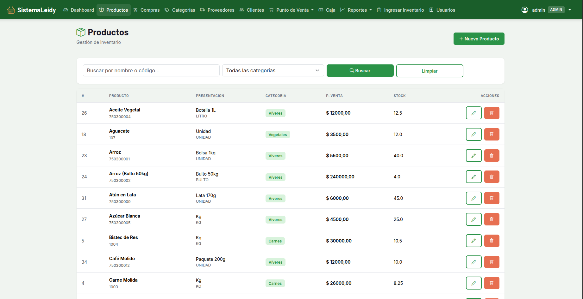The width and height of the screenshot is (583, 299).
Task: Edit the Atún en Lata product
Action: point(473,198)
